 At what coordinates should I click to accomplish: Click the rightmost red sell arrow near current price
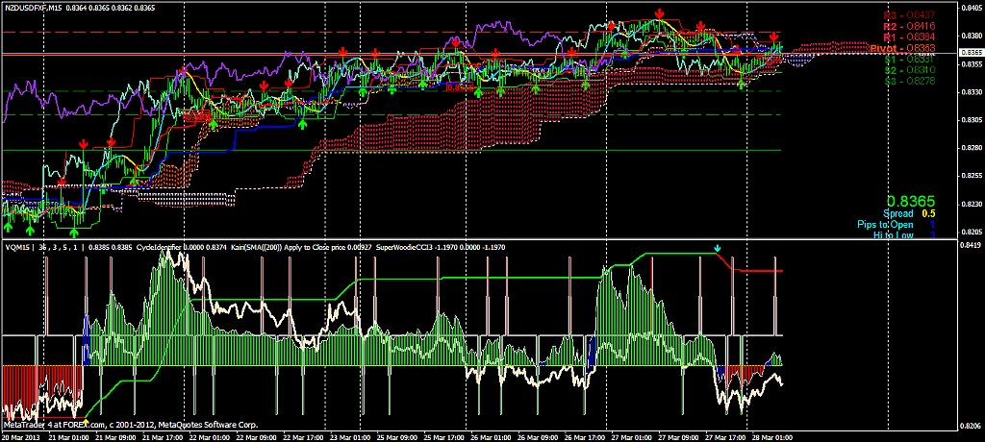point(773,37)
